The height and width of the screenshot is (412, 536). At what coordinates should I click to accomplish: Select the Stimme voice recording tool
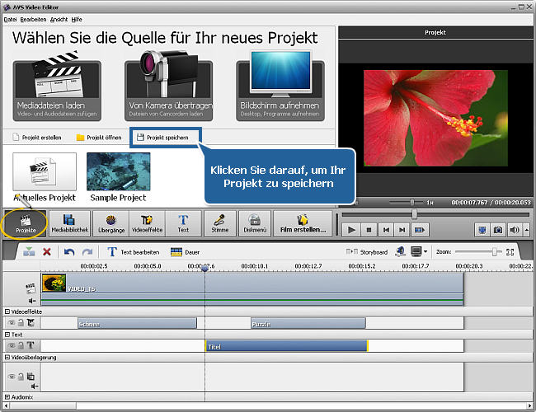[220, 222]
